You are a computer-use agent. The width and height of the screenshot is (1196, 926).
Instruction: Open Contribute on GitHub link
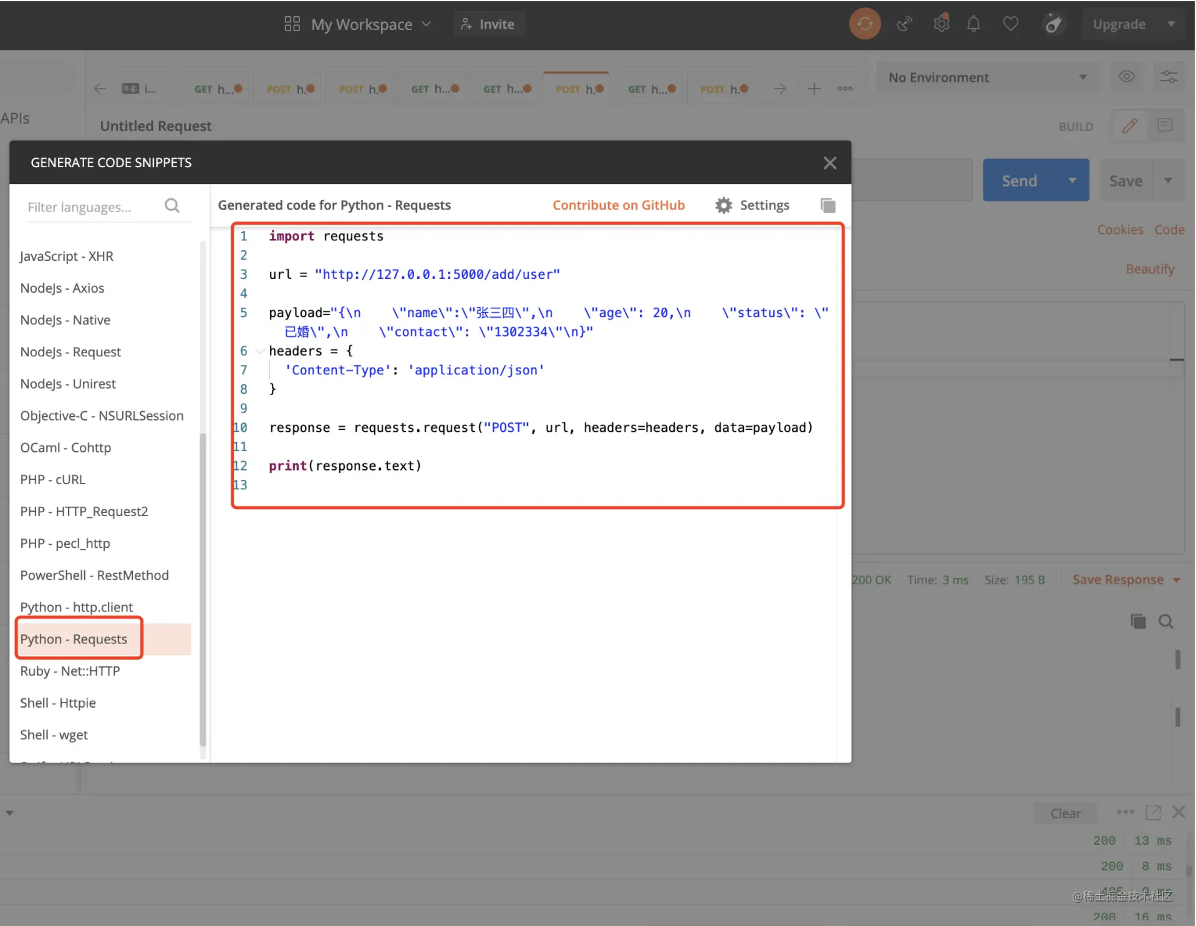pyautogui.click(x=618, y=205)
